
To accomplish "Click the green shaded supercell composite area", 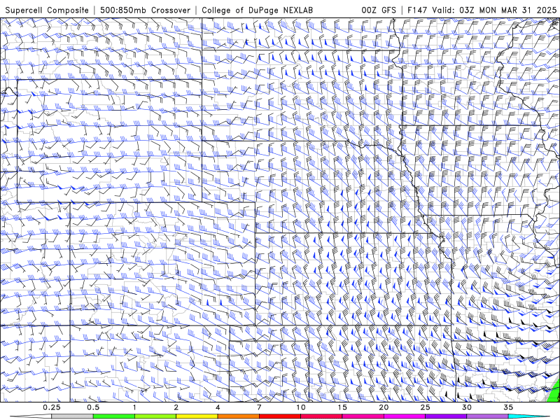I will [x=554, y=393].
